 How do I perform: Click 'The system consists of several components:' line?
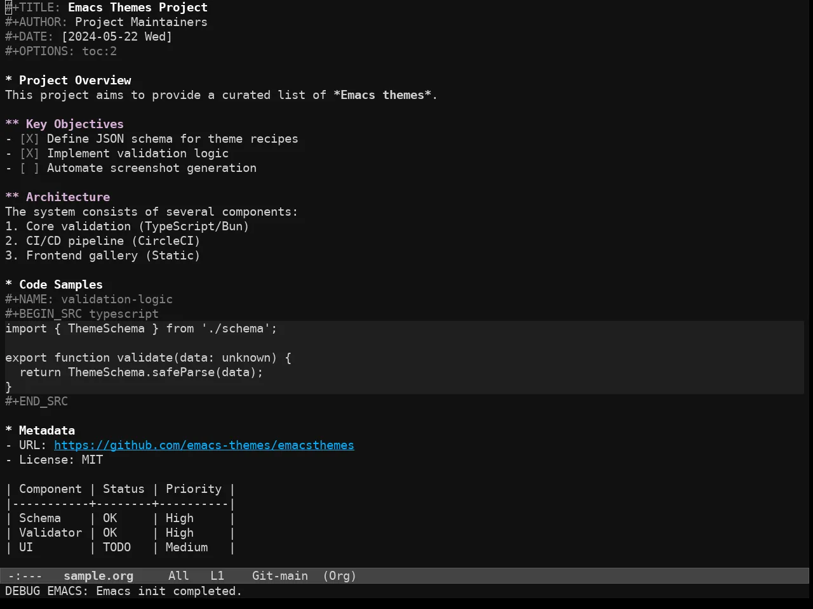click(x=151, y=212)
